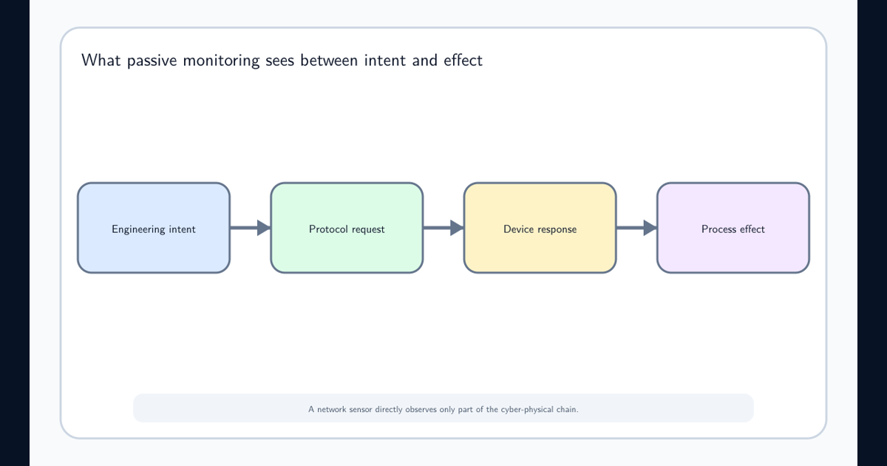This screenshot has height=466, width=887.
Task: Select the yellow Device response box
Action: (540, 228)
